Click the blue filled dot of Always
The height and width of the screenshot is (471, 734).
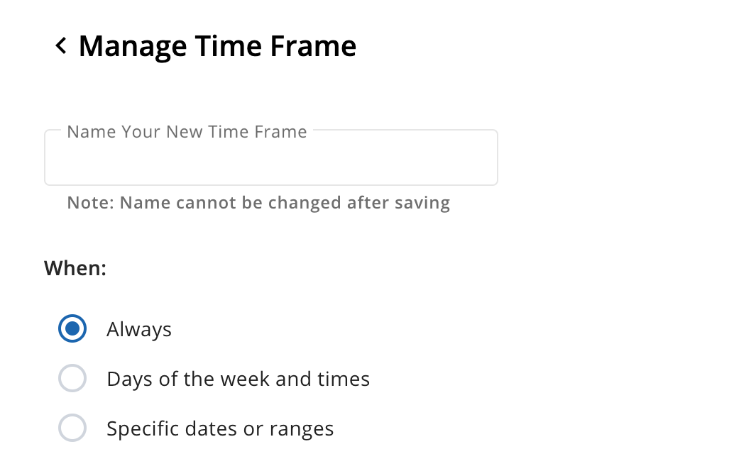[72, 329]
